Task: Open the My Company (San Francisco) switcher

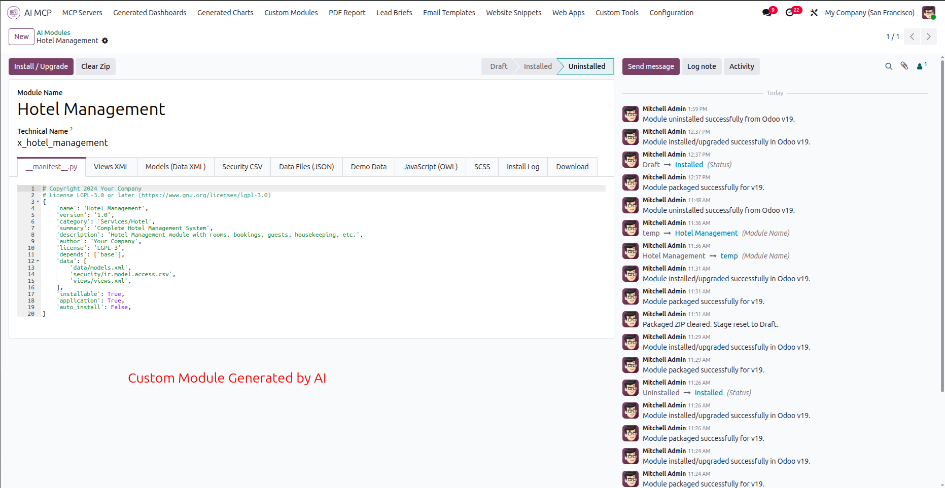Action: tap(869, 13)
